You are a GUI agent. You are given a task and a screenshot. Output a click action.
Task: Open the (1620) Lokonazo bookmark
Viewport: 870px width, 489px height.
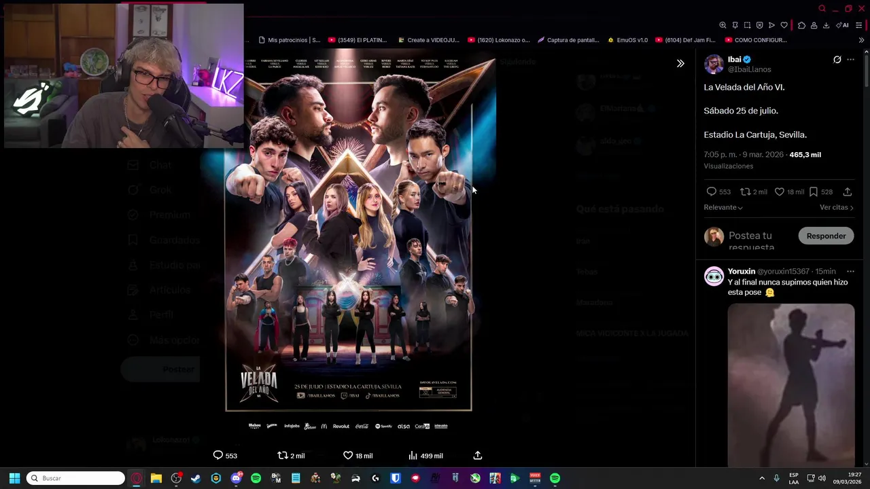pyautogui.click(x=498, y=40)
